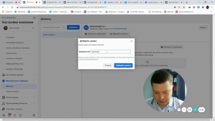Switch to the first Events Manager tab
Image resolution: width=215 pixels, height=121 pixels.
[x=52, y=2]
